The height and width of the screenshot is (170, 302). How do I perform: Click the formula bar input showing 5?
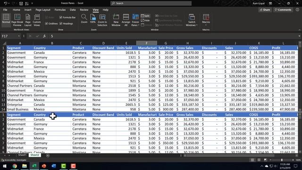173,36
